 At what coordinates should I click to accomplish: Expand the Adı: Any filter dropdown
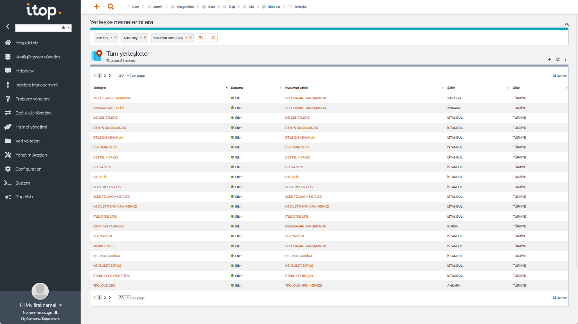(x=111, y=38)
